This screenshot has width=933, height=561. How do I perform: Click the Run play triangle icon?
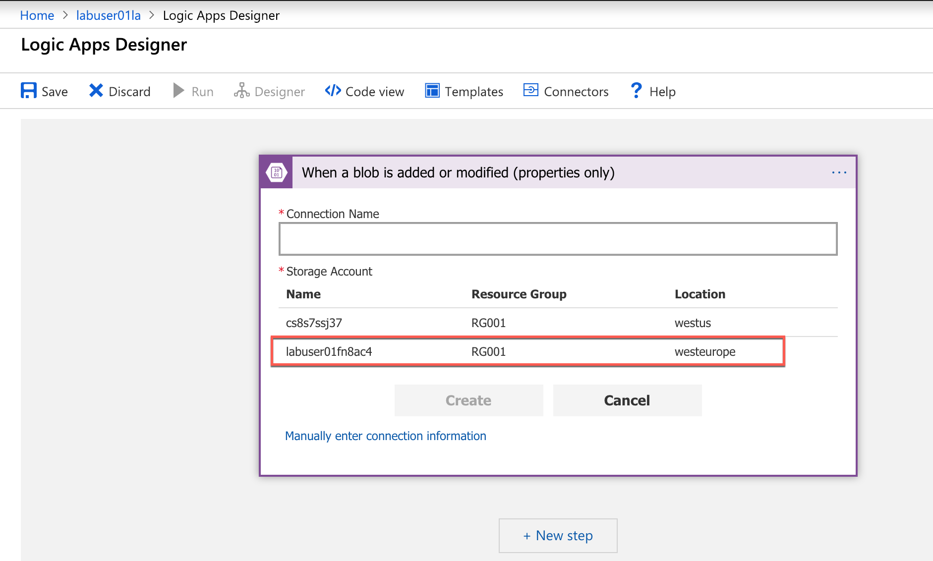178,91
